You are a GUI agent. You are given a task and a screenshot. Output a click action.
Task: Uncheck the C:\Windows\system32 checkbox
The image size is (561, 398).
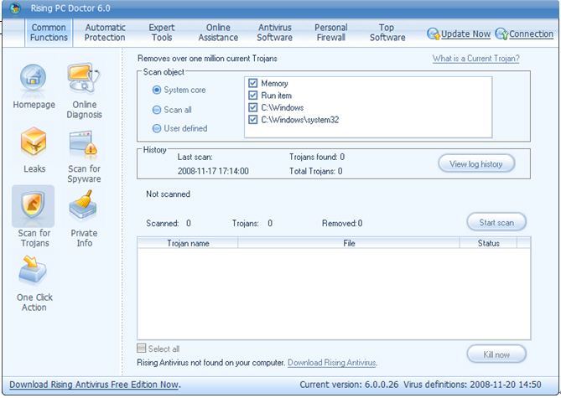point(252,120)
